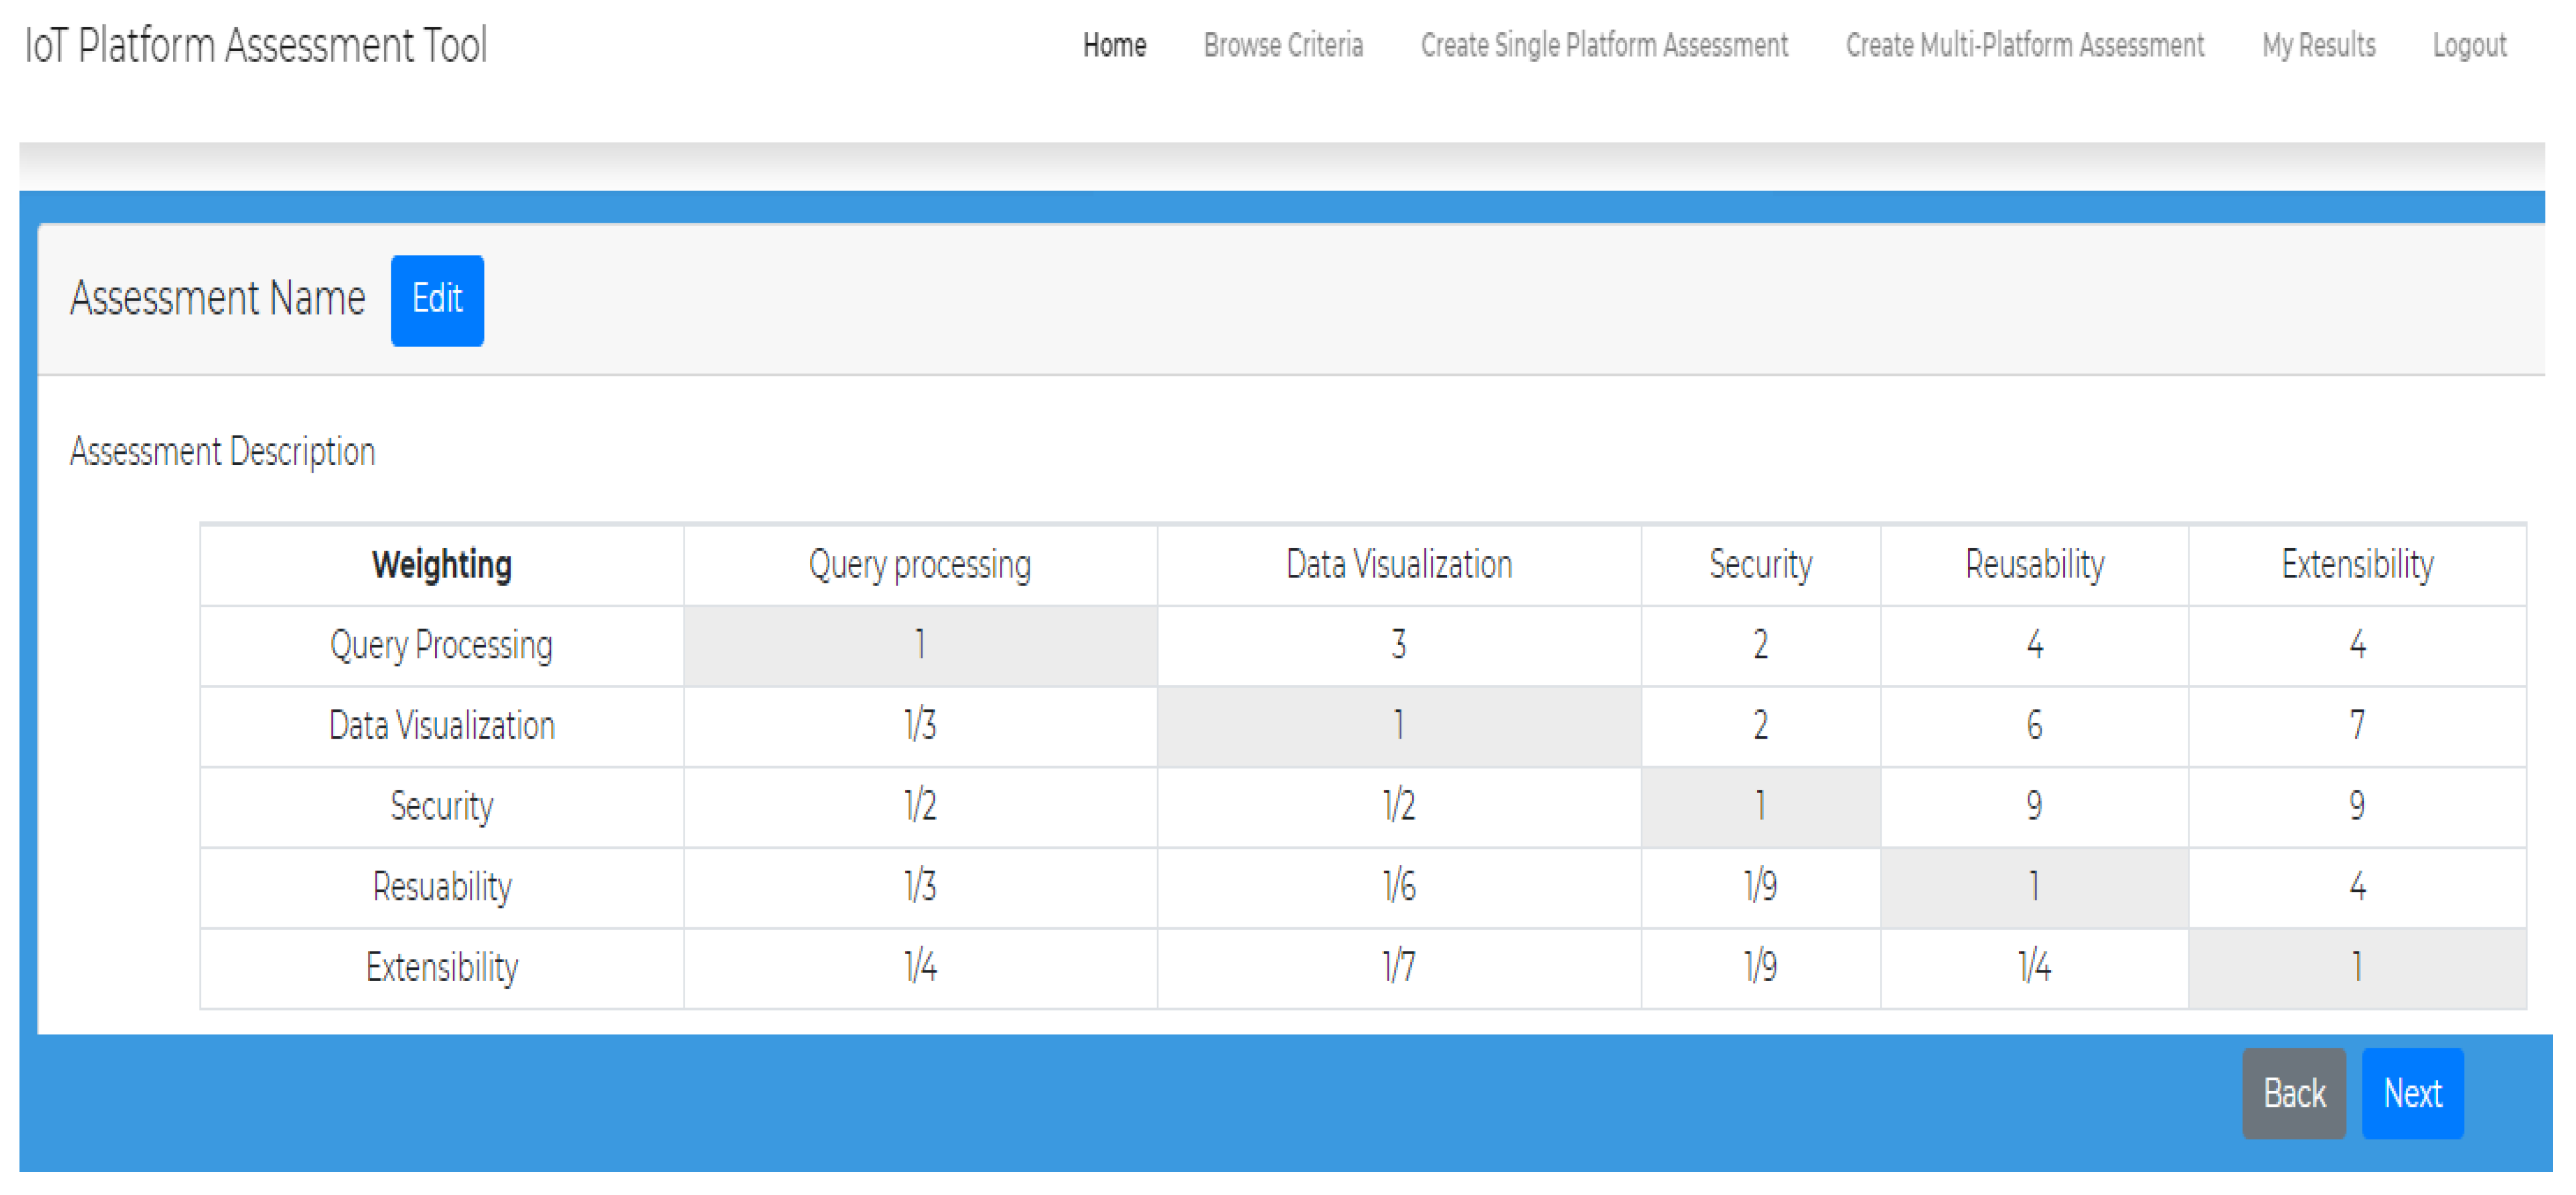Select Data Visualization row Reusability value 6
This screenshot has width=2576, height=1195.
point(2034,725)
